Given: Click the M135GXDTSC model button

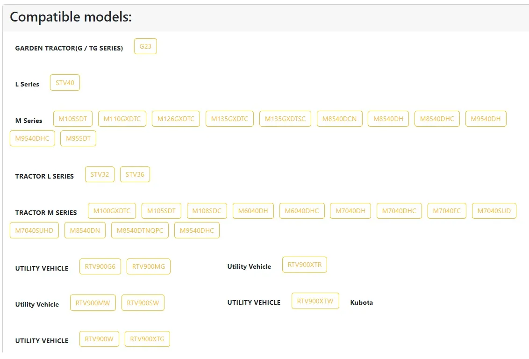Looking at the screenshot, I should (285, 119).
